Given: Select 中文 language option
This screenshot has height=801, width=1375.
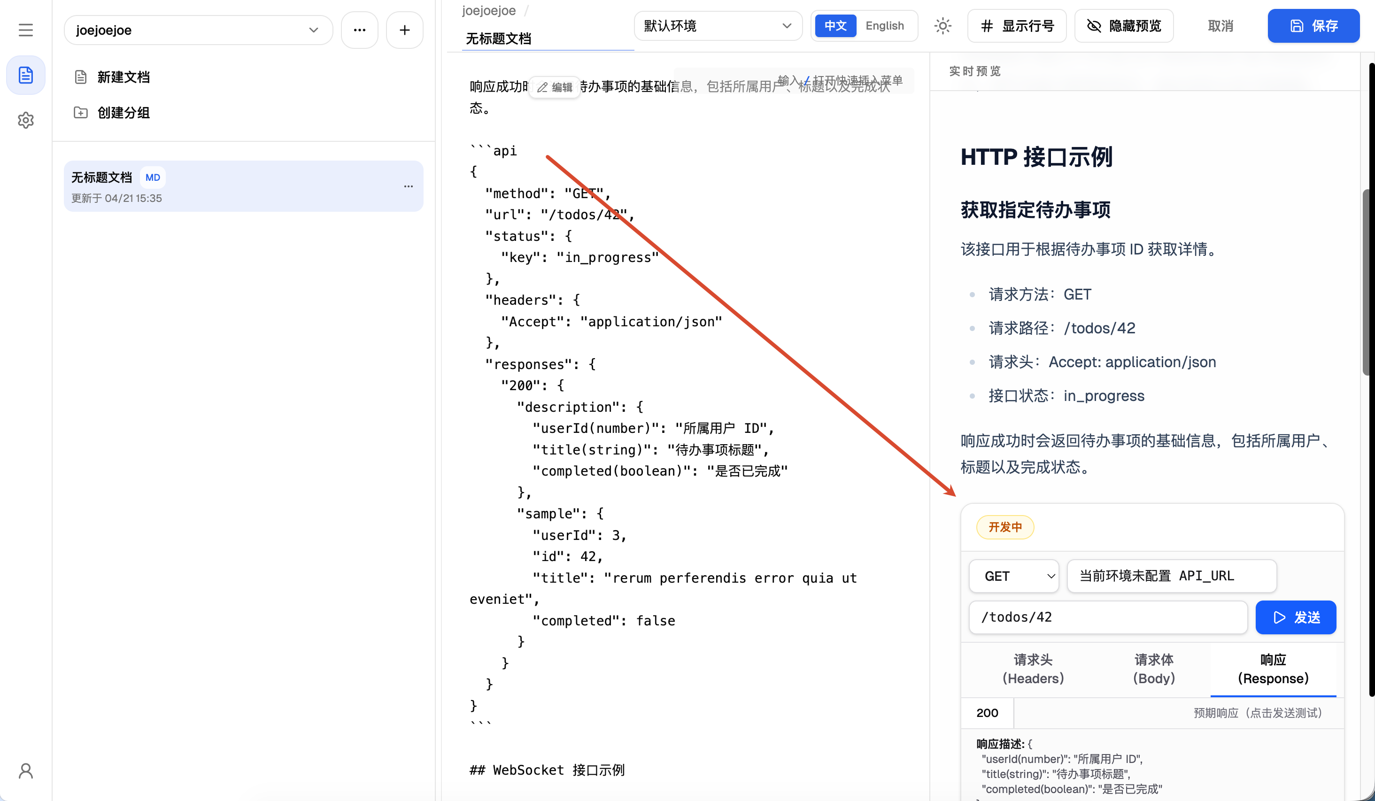Looking at the screenshot, I should click(x=835, y=26).
